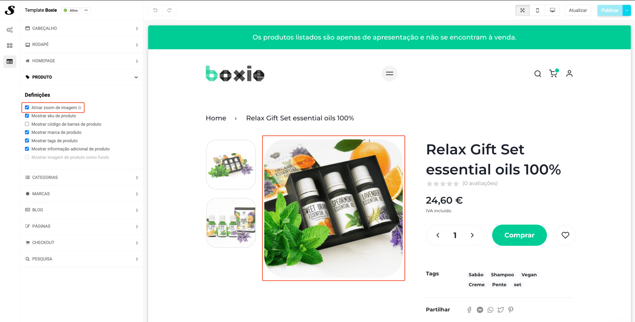Image resolution: width=635 pixels, height=322 pixels.
Task: Click the redo arrow icon
Action: click(x=169, y=10)
